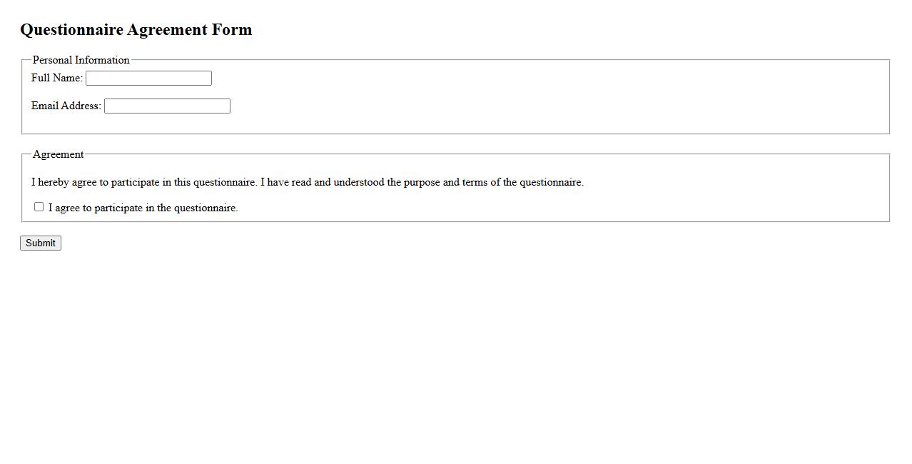Screen dimensions: 912x464
Task: Click the word "purpose" in the agreement statement
Action: coord(422,182)
